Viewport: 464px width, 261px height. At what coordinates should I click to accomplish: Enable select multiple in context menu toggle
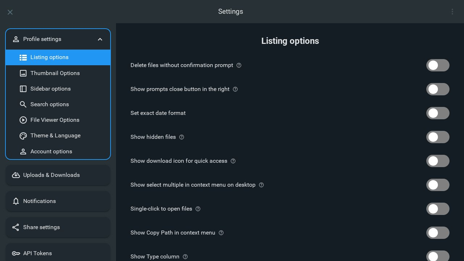[x=438, y=185]
